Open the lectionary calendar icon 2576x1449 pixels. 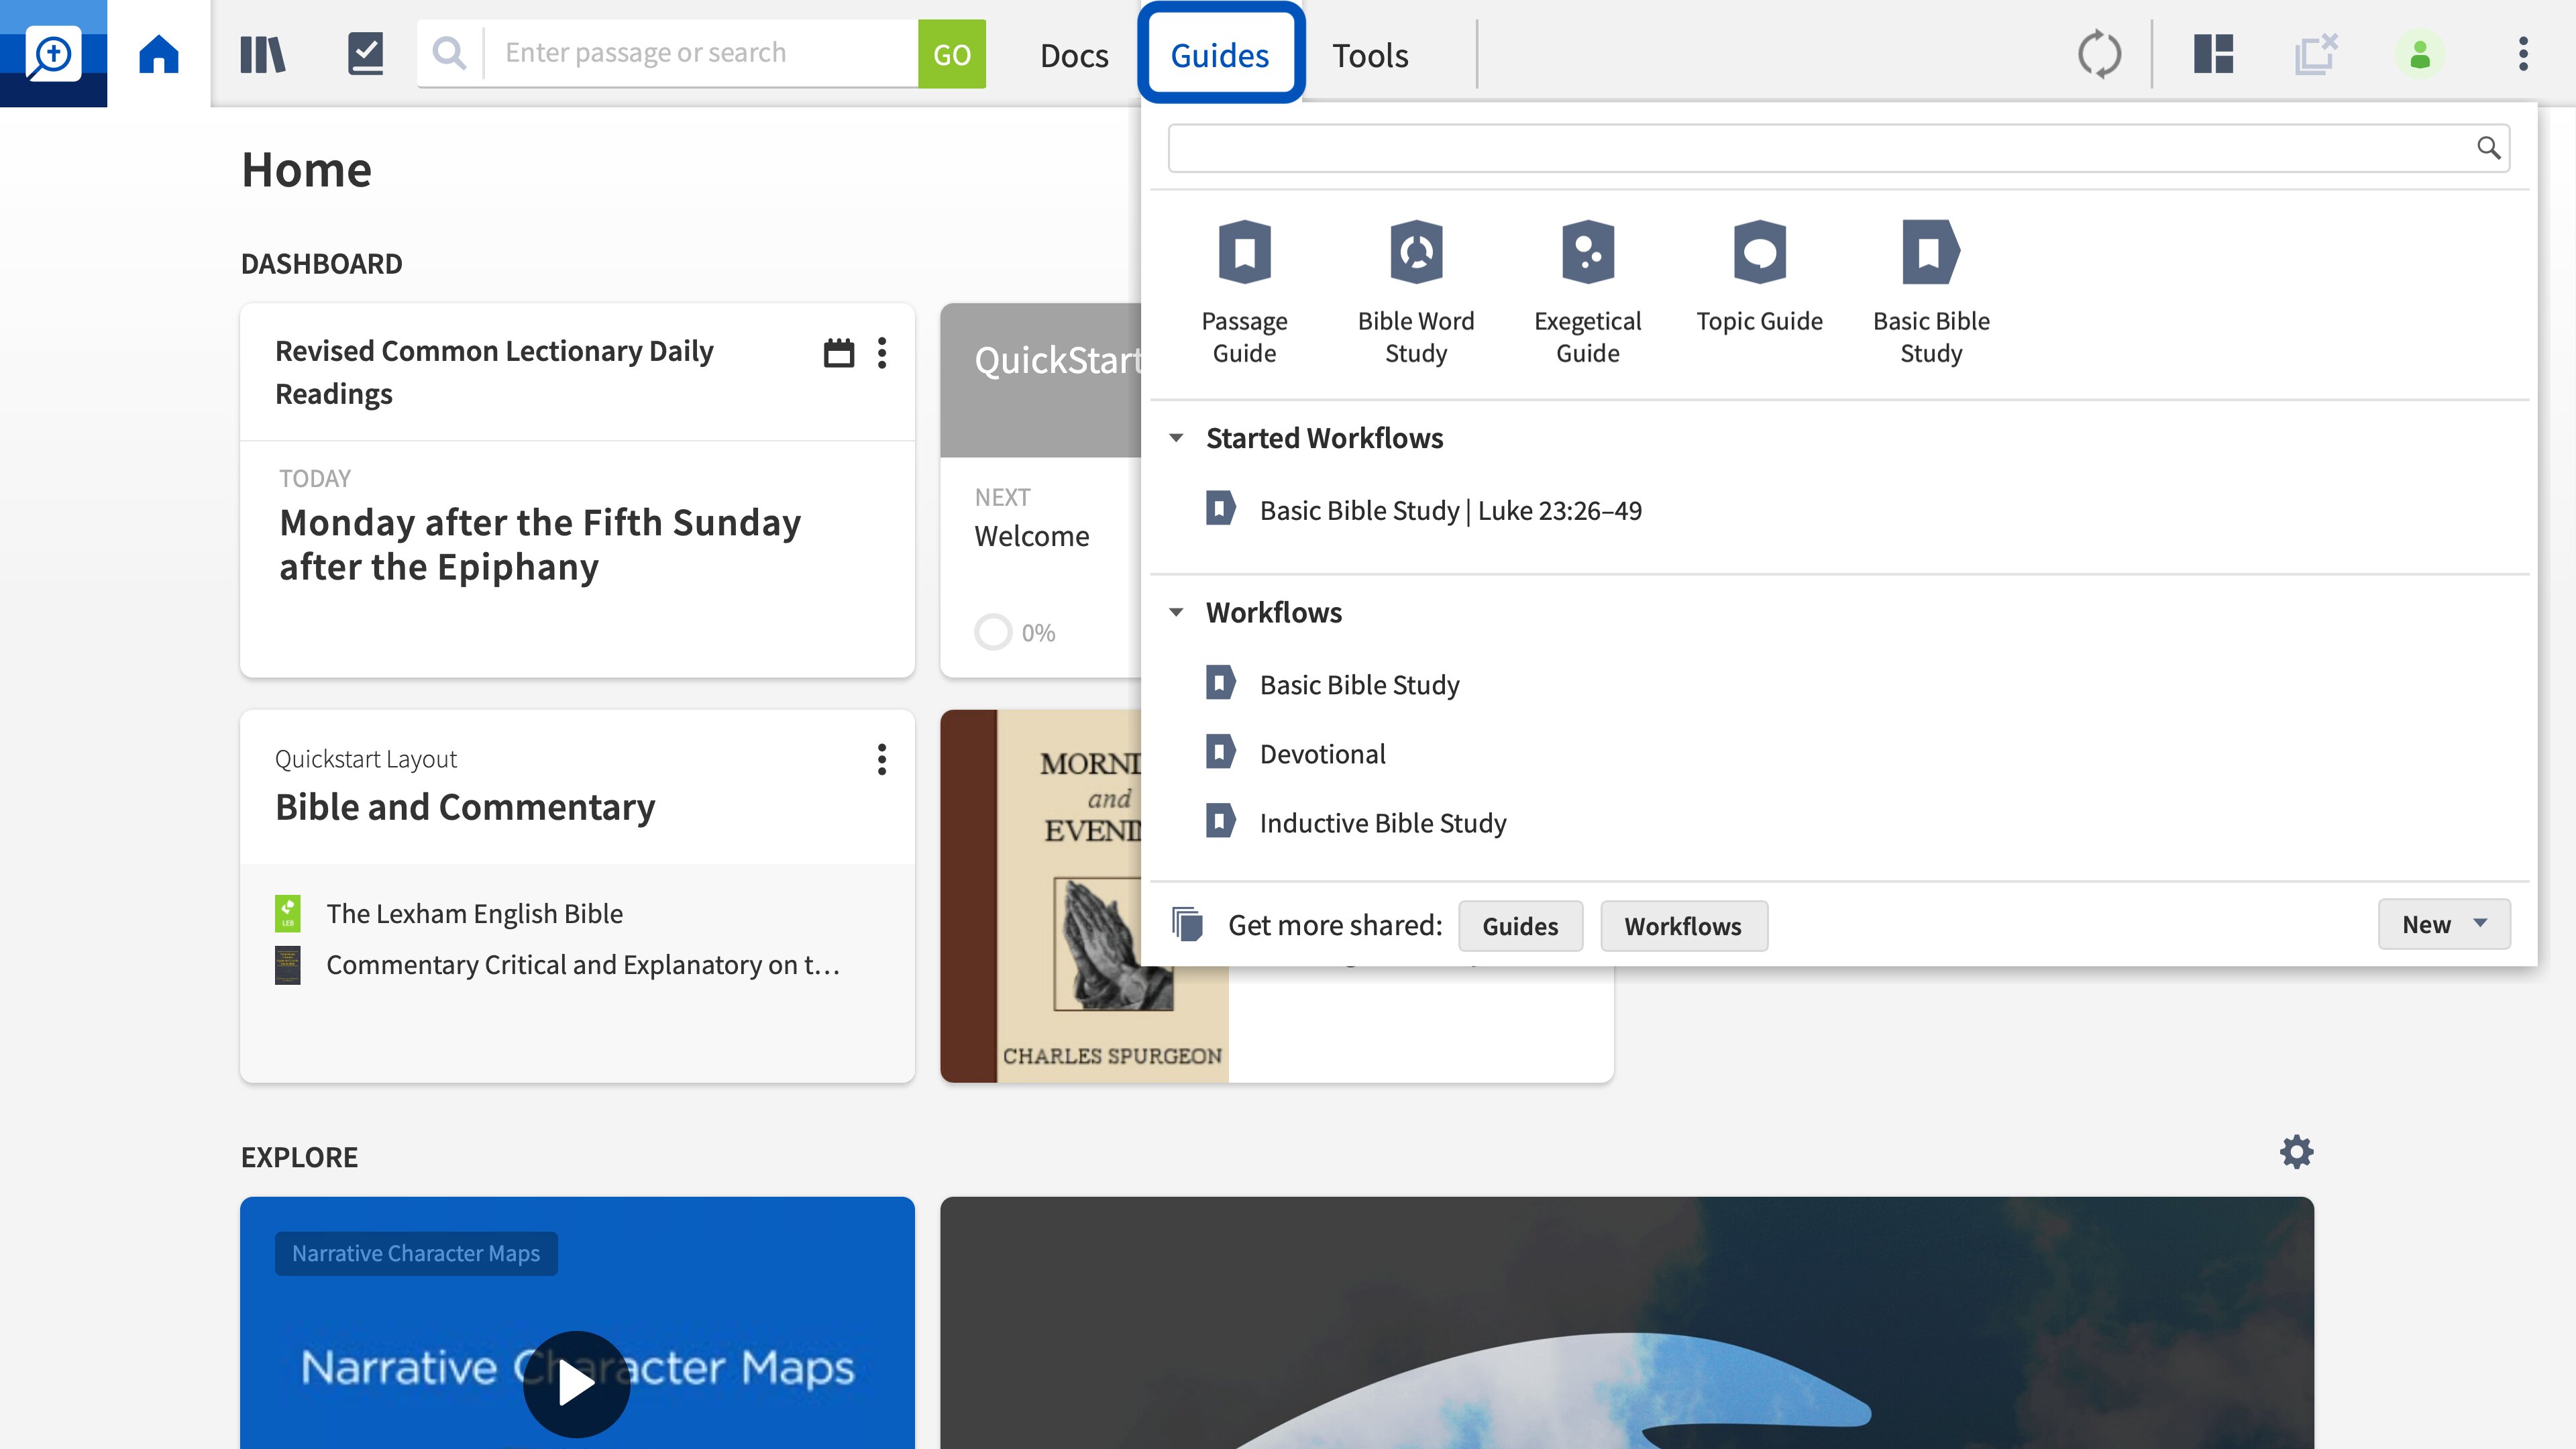[x=839, y=352]
